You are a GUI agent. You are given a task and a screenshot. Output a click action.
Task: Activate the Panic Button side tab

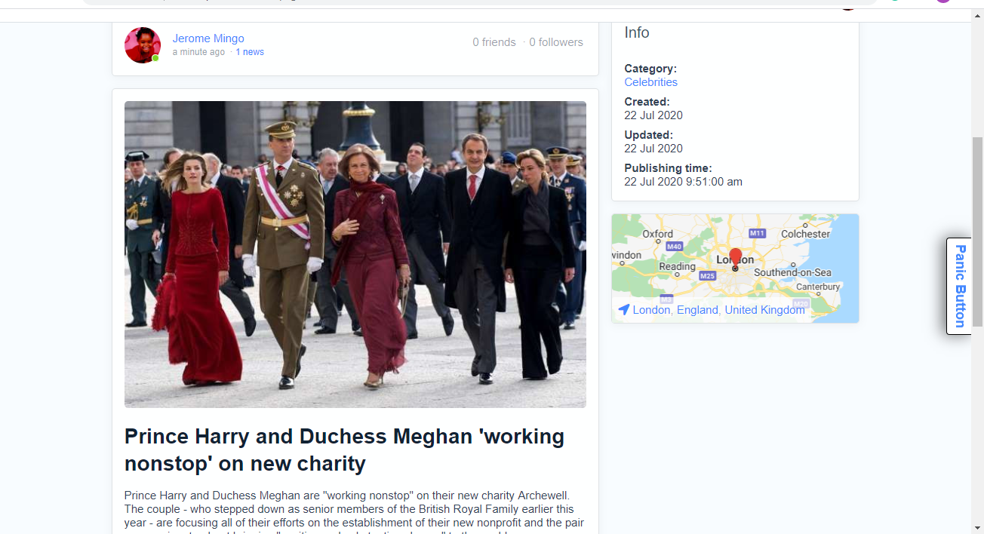click(959, 287)
